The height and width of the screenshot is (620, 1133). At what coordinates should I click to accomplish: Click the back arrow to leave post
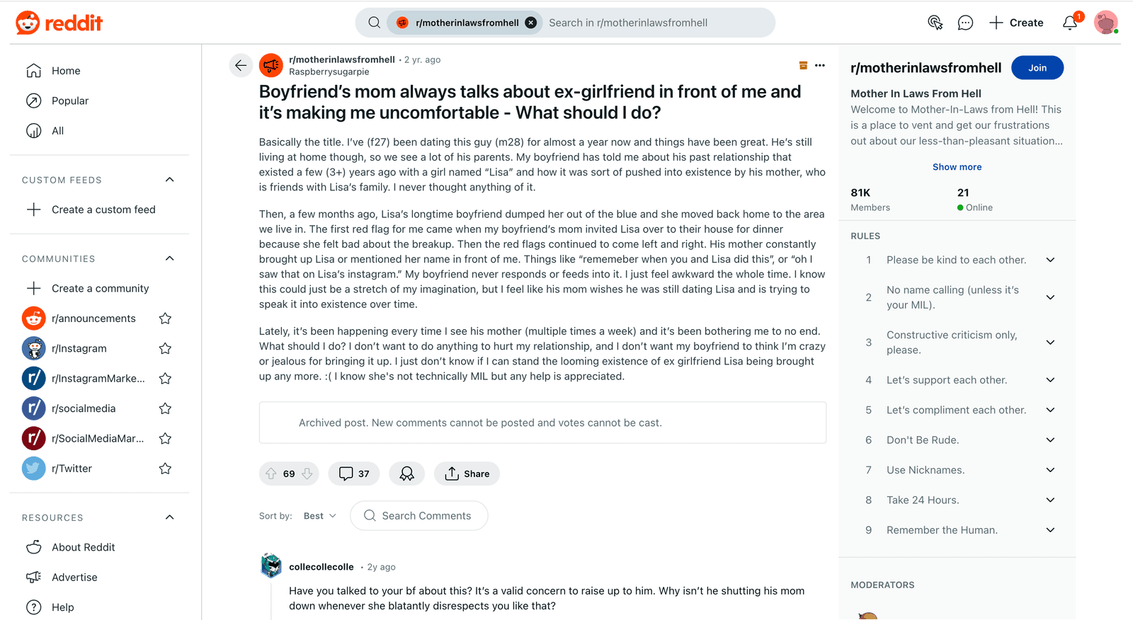(x=241, y=66)
